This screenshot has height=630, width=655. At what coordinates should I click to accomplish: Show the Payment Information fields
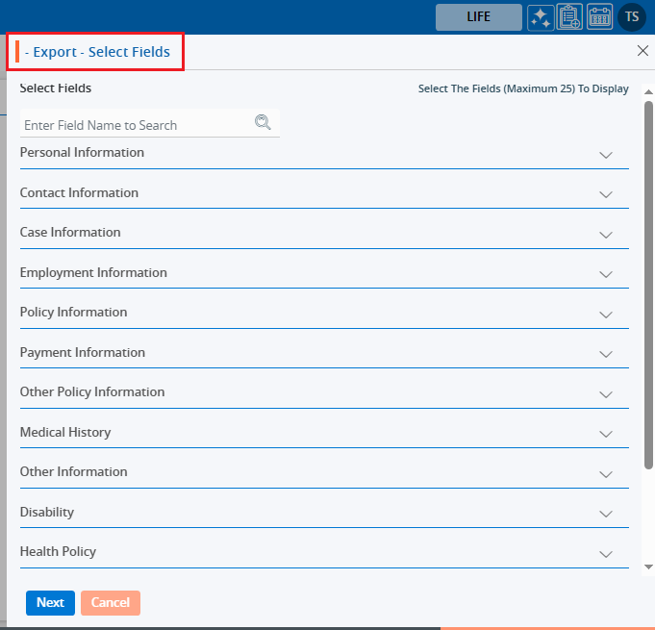point(605,354)
